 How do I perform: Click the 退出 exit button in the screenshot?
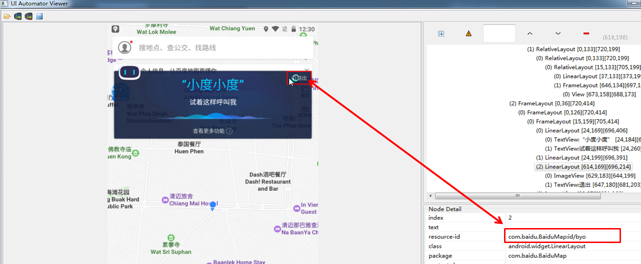coord(299,78)
